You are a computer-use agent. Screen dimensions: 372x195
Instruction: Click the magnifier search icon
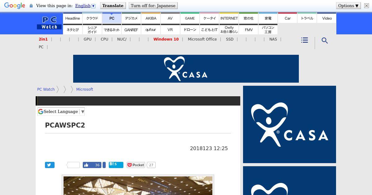[x=325, y=41]
